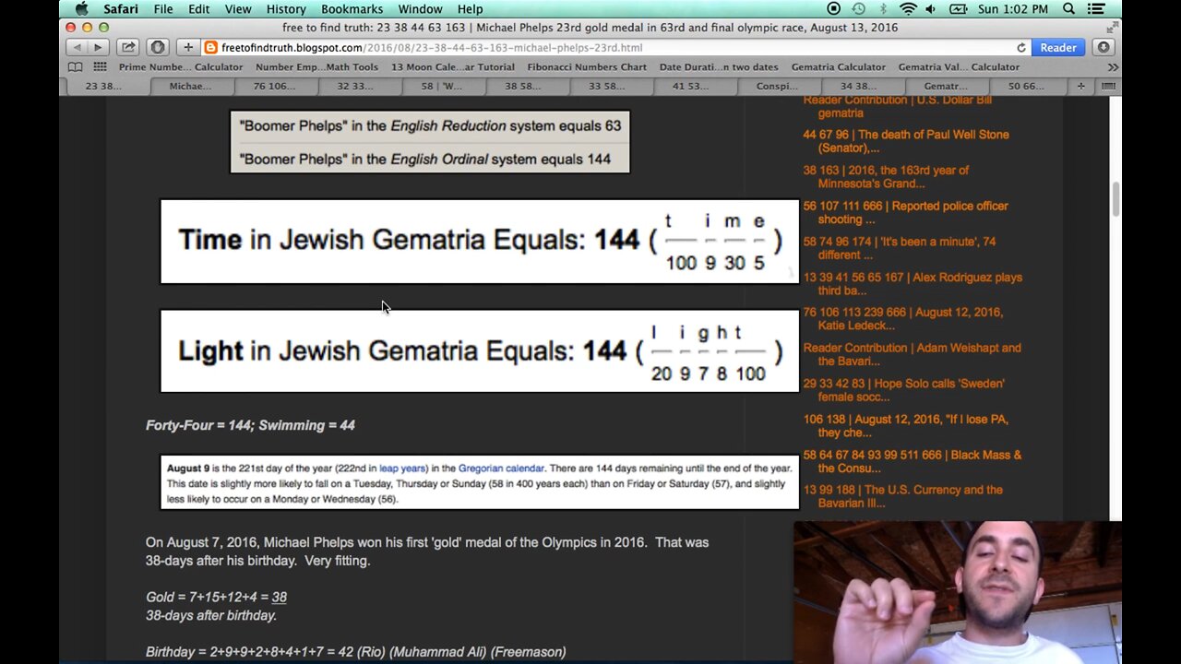Open the View menu

click(238, 9)
